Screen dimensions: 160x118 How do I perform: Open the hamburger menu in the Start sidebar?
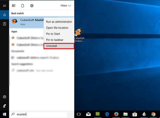pyautogui.click(x=4, y=6)
